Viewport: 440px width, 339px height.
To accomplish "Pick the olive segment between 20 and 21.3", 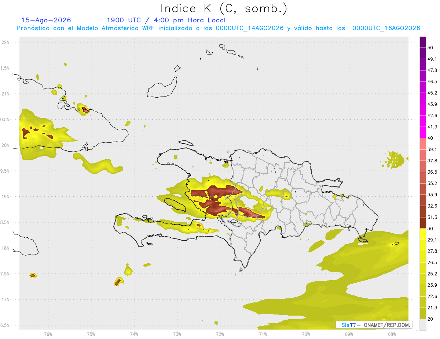I will tap(423, 313).
